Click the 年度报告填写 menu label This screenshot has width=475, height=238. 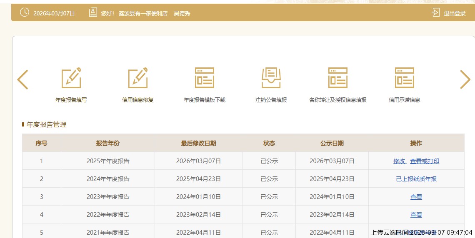pos(71,100)
